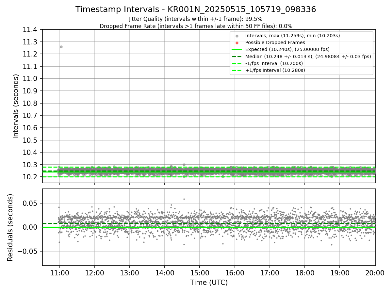This screenshot has height=294, width=392.
Task: Click the 11.4 y-axis tick label
Action: pyautogui.click(x=31, y=30)
